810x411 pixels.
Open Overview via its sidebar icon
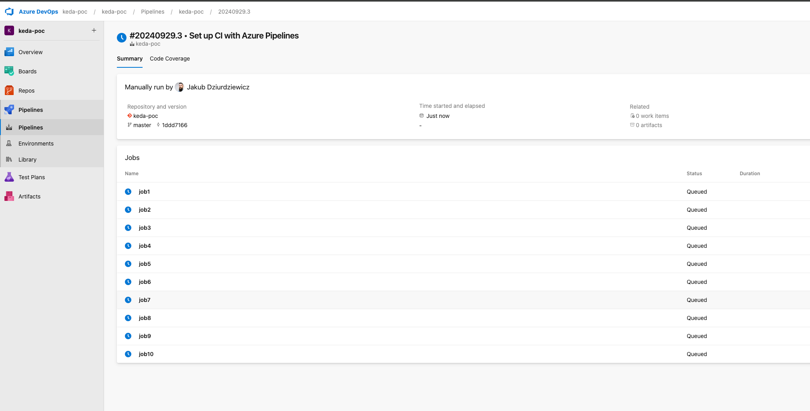(x=9, y=52)
